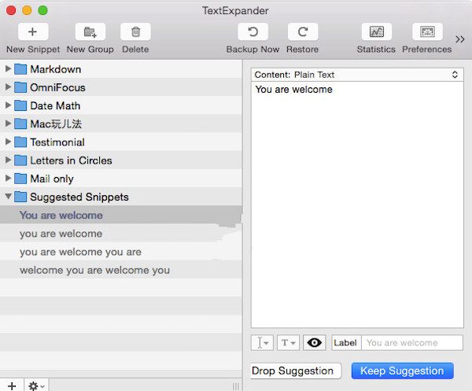This screenshot has width=472, height=391.
Task: Click the Restore icon
Action: pyautogui.click(x=303, y=31)
